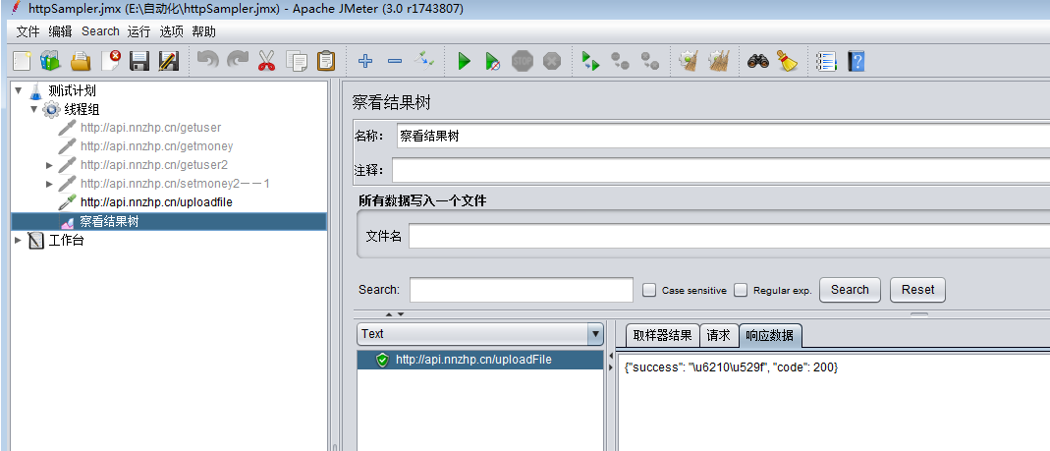Open the 帮助 menu
1050x451 pixels.
[203, 31]
